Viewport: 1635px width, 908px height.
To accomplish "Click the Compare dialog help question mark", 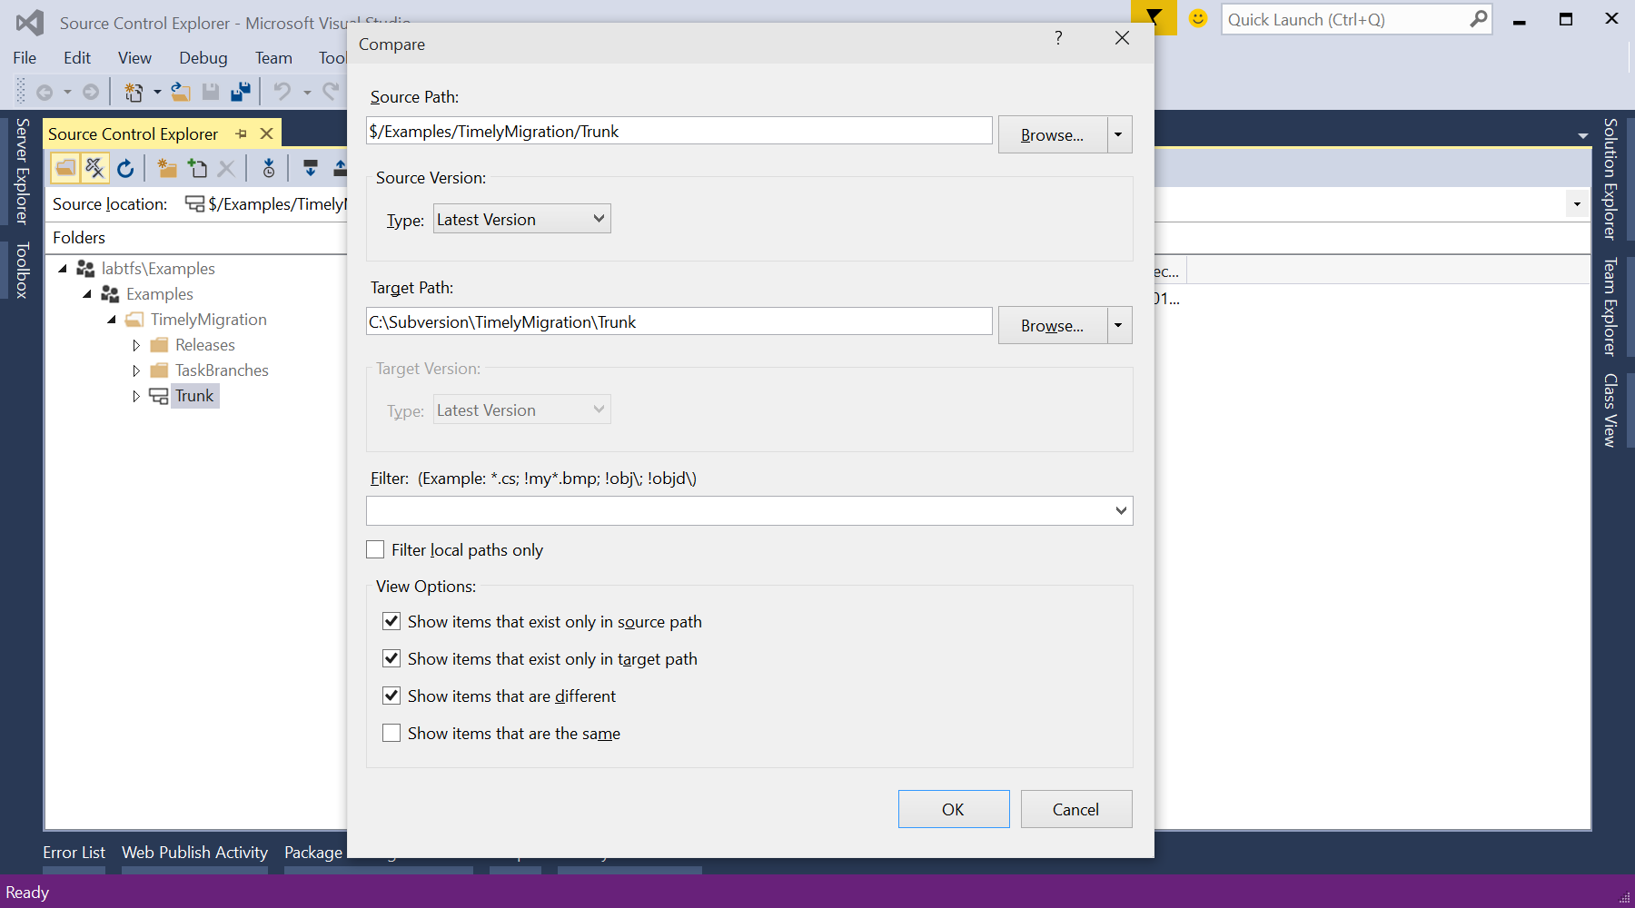I will [x=1058, y=37].
